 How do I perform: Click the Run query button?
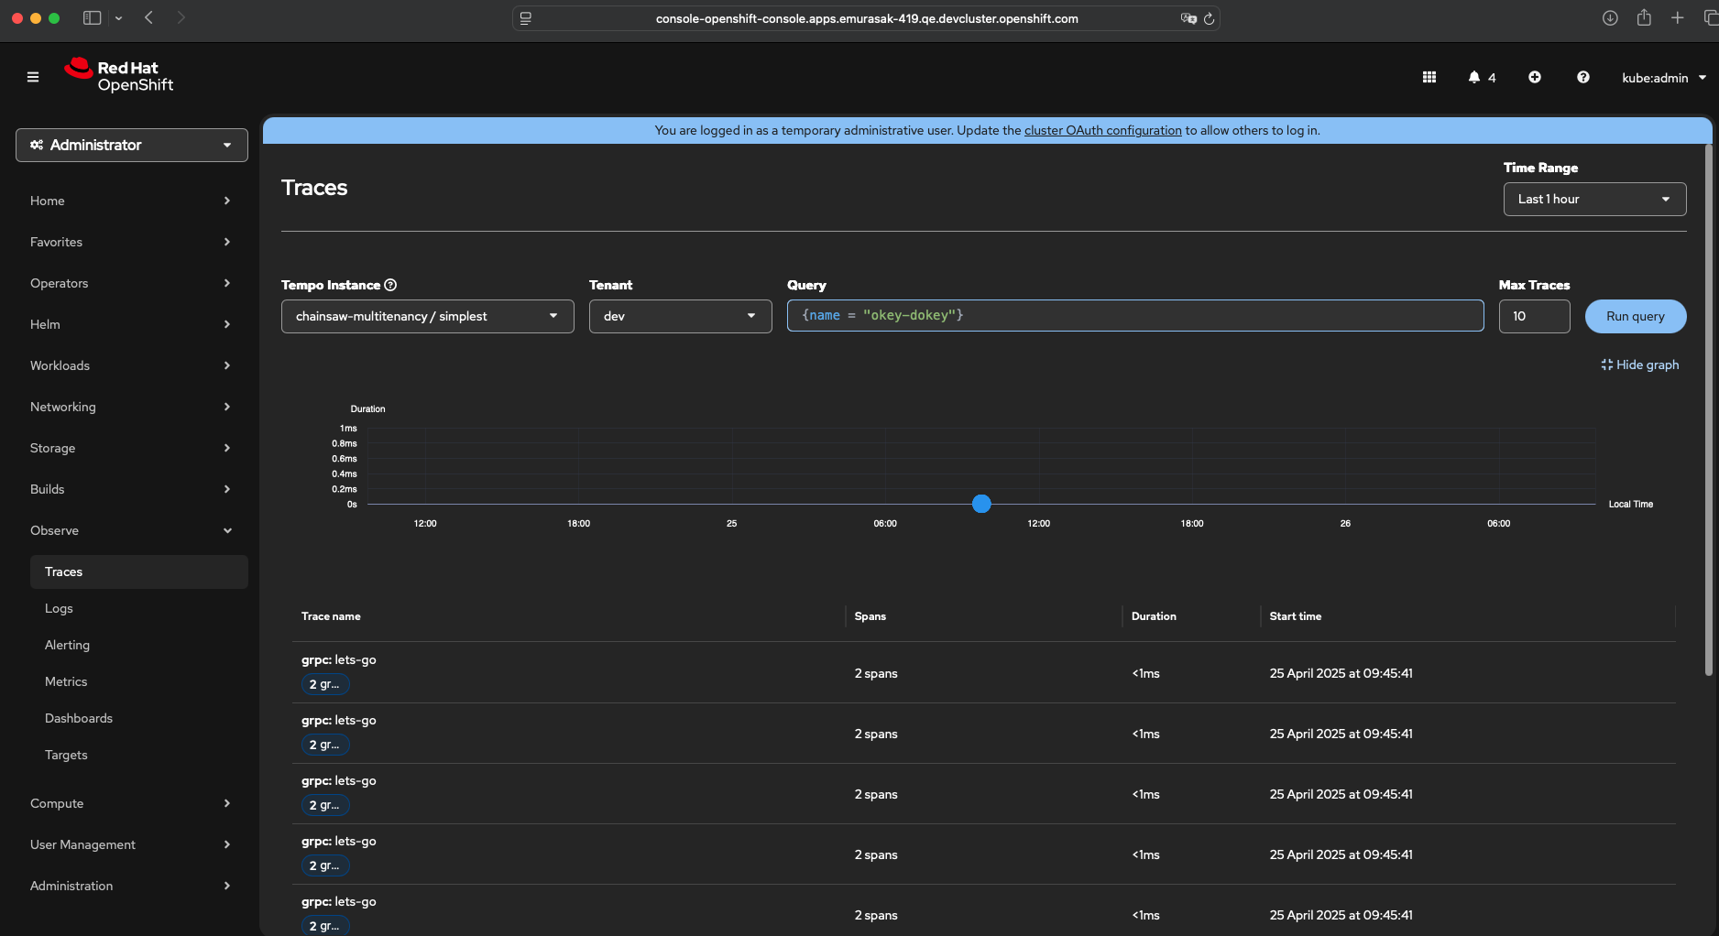[1635, 316]
